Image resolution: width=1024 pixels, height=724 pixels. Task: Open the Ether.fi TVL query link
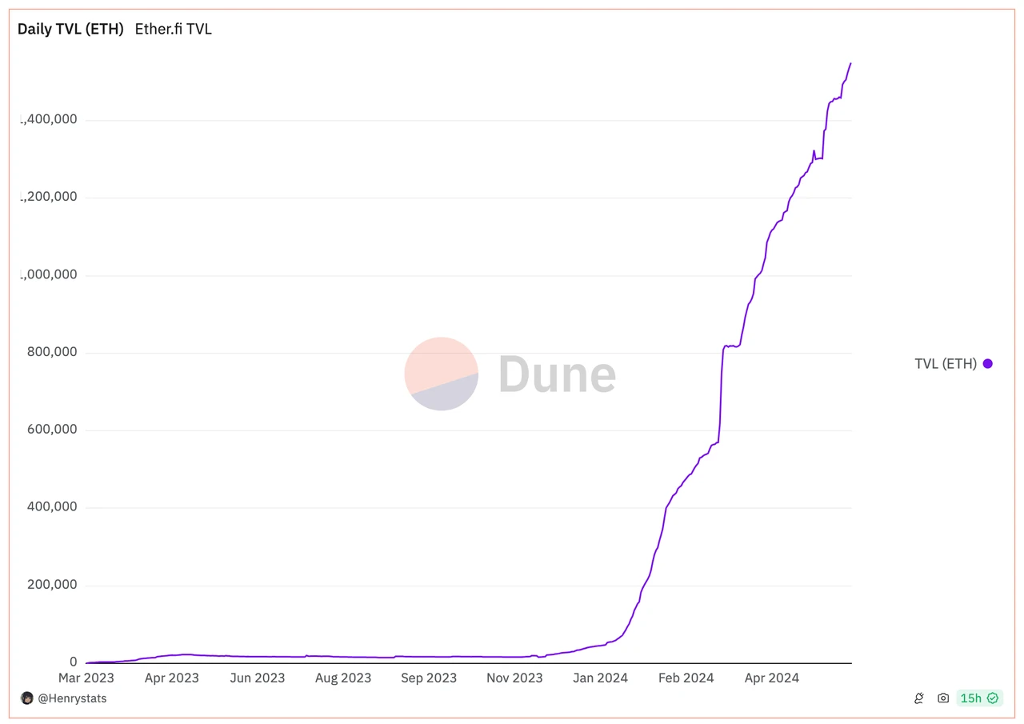click(173, 30)
